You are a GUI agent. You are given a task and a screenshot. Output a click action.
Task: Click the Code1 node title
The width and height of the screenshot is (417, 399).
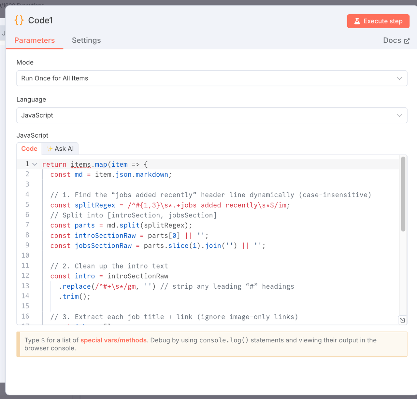click(40, 21)
